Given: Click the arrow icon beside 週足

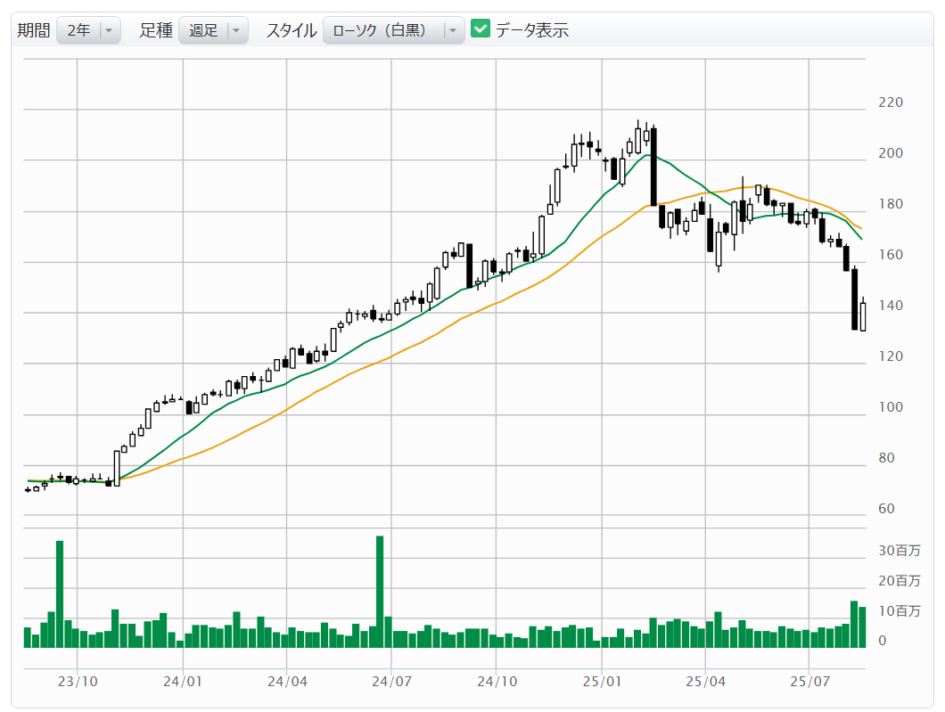Looking at the screenshot, I should click(x=235, y=30).
